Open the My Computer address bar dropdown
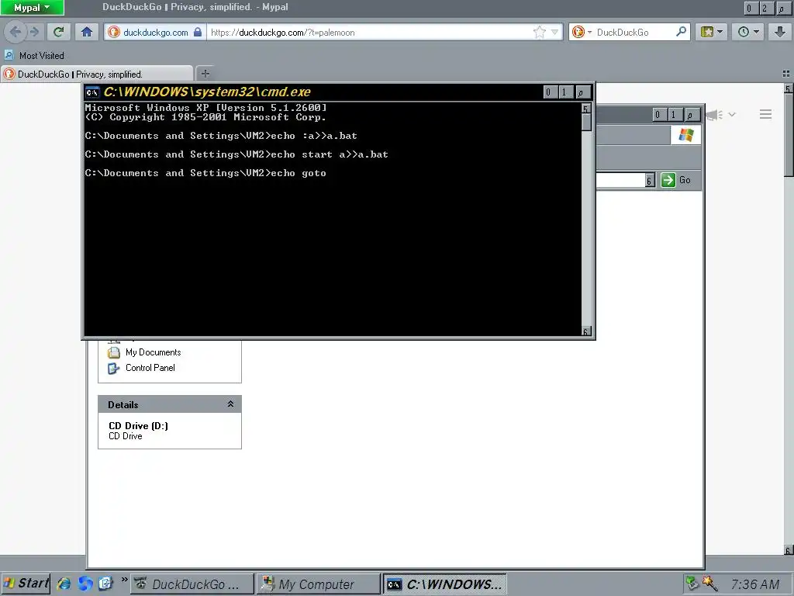The width and height of the screenshot is (794, 596). [650, 180]
